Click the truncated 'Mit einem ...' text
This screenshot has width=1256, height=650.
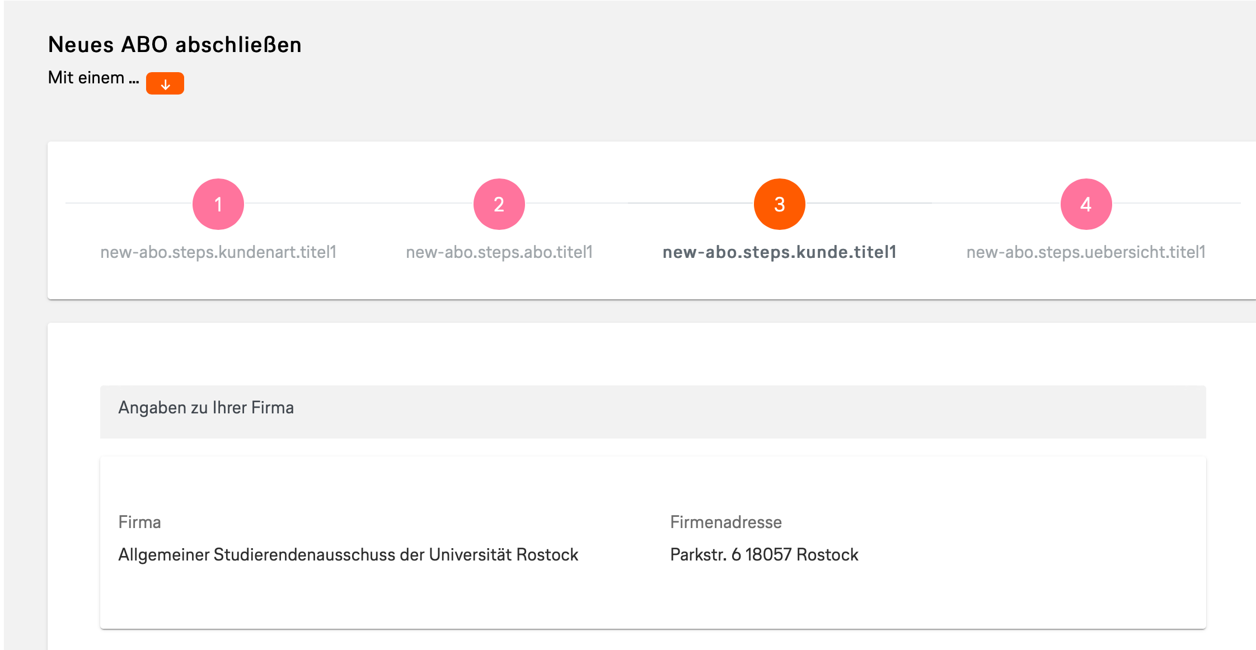pyautogui.click(x=93, y=78)
